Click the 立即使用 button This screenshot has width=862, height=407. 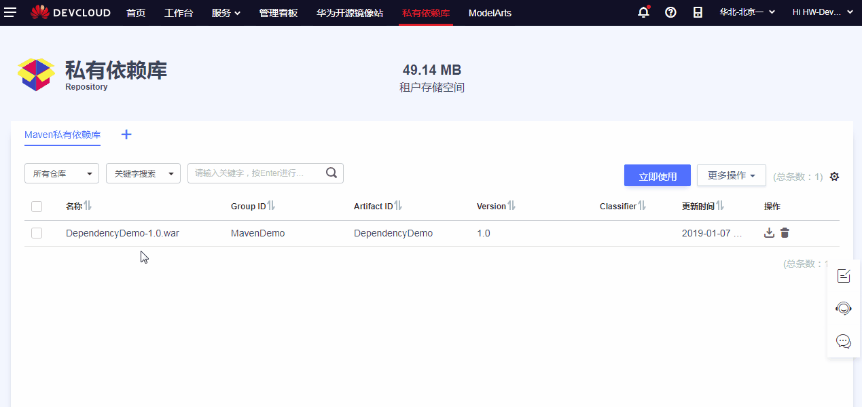point(656,175)
